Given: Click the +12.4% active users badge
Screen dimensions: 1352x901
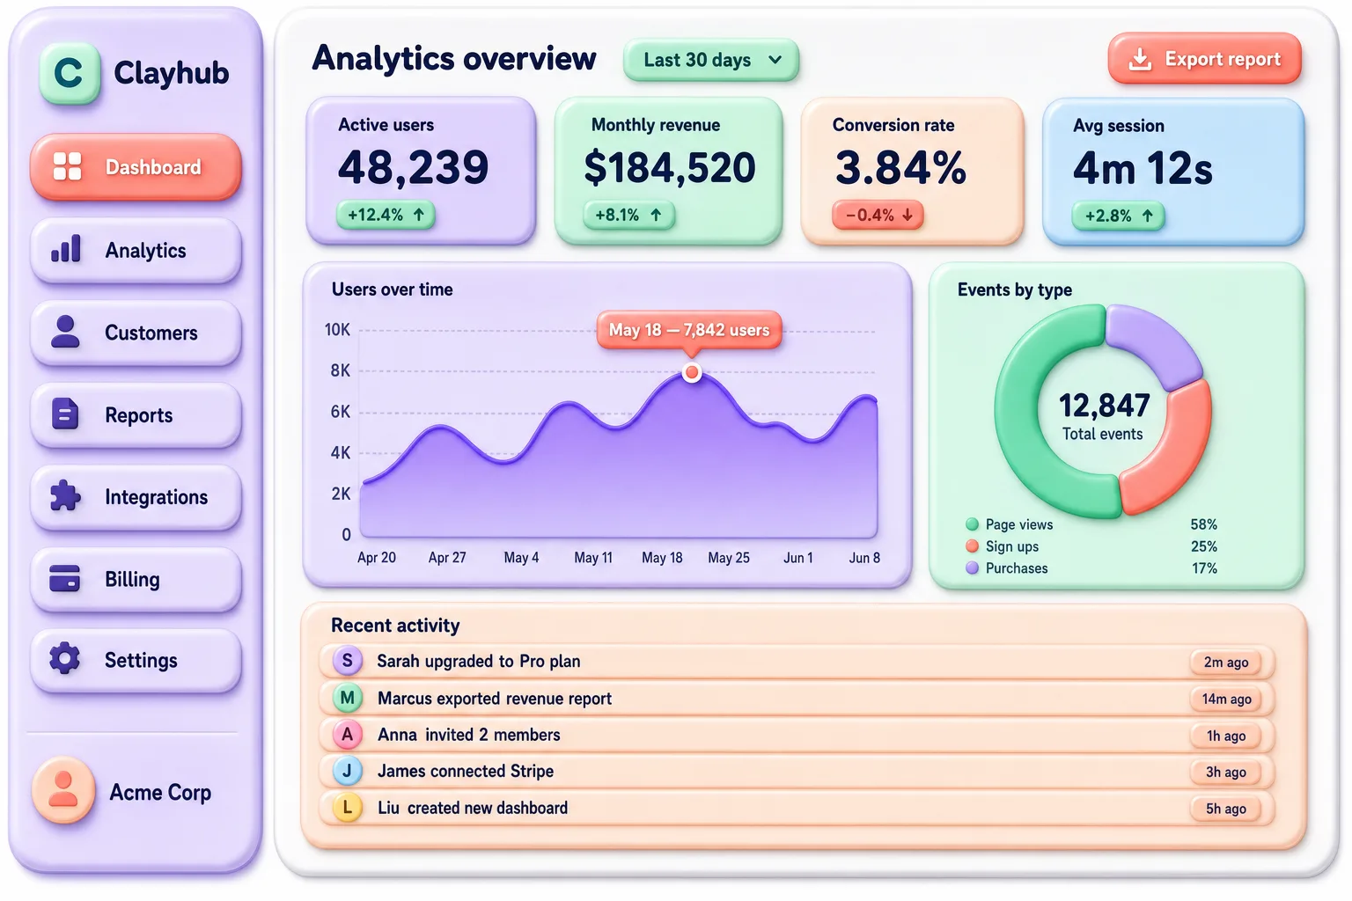Looking at the screenshot, I should [x=386, y=215].
